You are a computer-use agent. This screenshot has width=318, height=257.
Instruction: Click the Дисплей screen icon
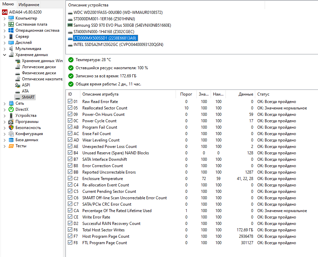[x=11, y=43]
